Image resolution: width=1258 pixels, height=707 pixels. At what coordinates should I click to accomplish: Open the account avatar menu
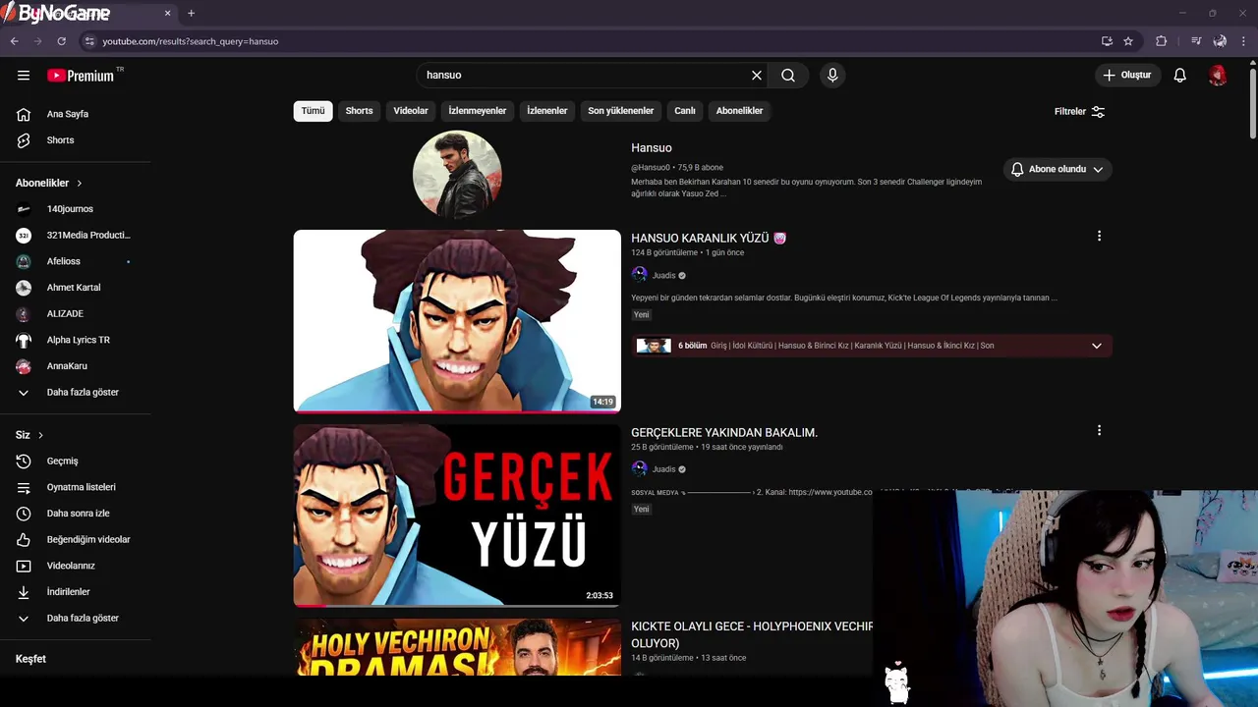pos(1218,75)
